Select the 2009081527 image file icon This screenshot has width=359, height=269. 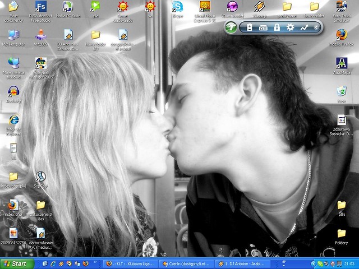point(13,236)
